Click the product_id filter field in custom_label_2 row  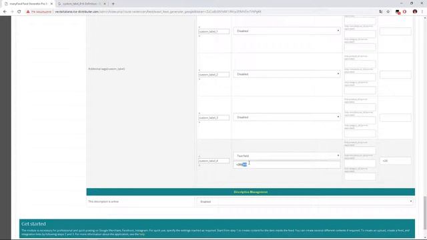coord(360,64)
